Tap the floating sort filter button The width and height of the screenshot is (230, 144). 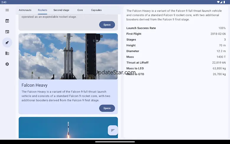pyautogui.click(x=113, y=130)
